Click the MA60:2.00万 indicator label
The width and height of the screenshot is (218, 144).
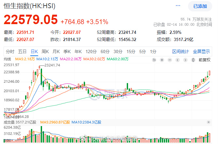click(x=118, y=59)
